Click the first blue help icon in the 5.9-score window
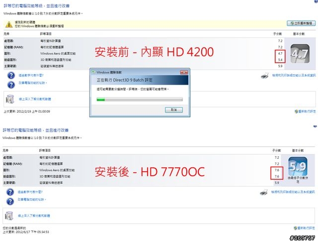 tap(10, 192)
